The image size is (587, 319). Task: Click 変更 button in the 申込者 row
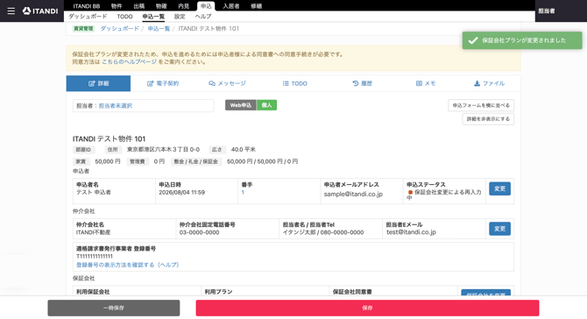point(499,188)
